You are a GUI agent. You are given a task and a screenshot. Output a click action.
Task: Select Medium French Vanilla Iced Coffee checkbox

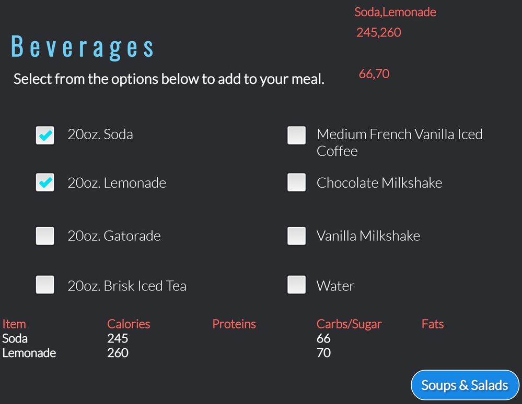click(x=297, y=135)
